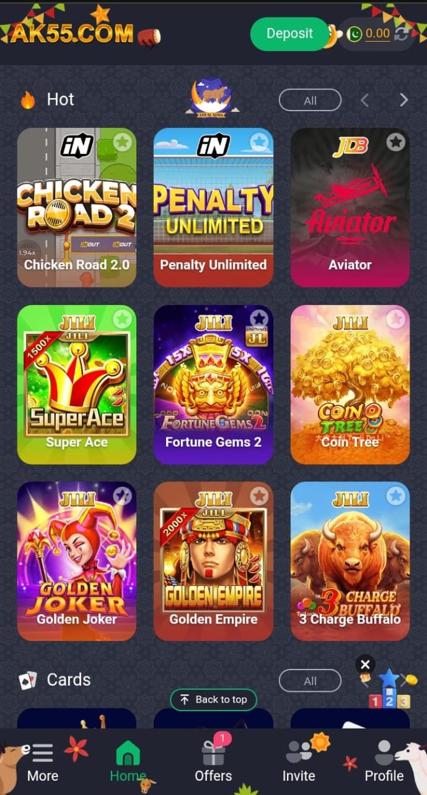Dismiss the floating ranking widget

[365, 665]
